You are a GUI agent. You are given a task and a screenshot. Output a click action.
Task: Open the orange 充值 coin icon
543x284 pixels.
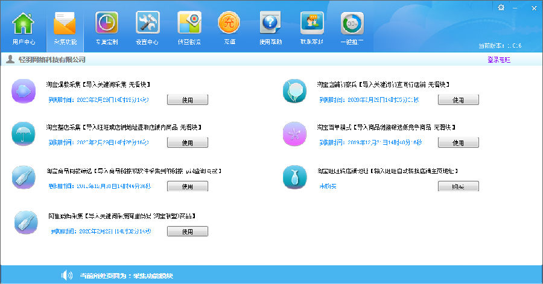pyautogui.click(x=229, y=23)
